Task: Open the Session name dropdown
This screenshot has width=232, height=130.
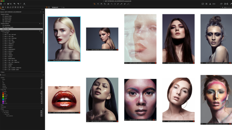Action: [x=21, y=12]
